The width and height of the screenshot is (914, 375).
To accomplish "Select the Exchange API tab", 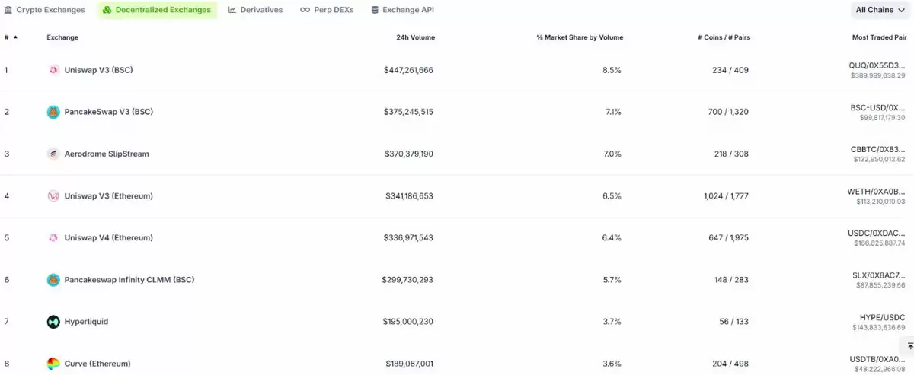I will tap(402, 10).
